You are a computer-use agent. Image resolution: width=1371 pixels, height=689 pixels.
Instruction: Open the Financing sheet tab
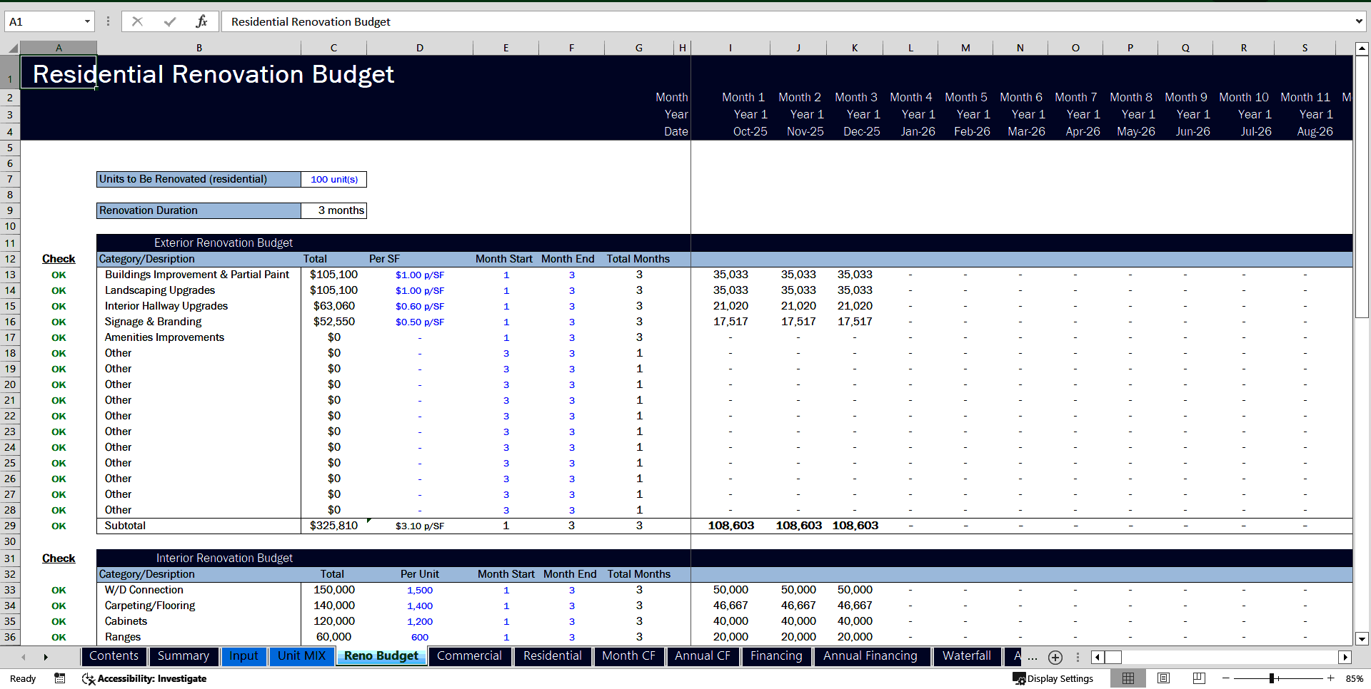(777, 656)
